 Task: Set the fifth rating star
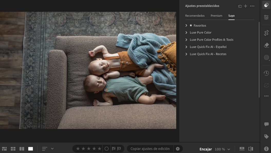pyautogui.click(x=99, y=149)
